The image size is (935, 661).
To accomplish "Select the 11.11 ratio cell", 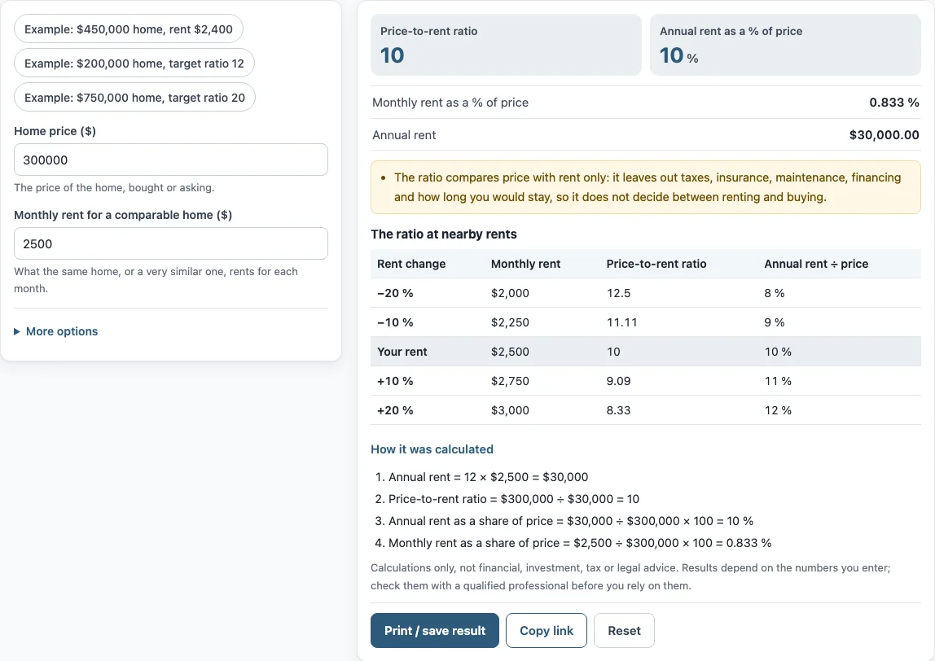I will coord(622,322).
